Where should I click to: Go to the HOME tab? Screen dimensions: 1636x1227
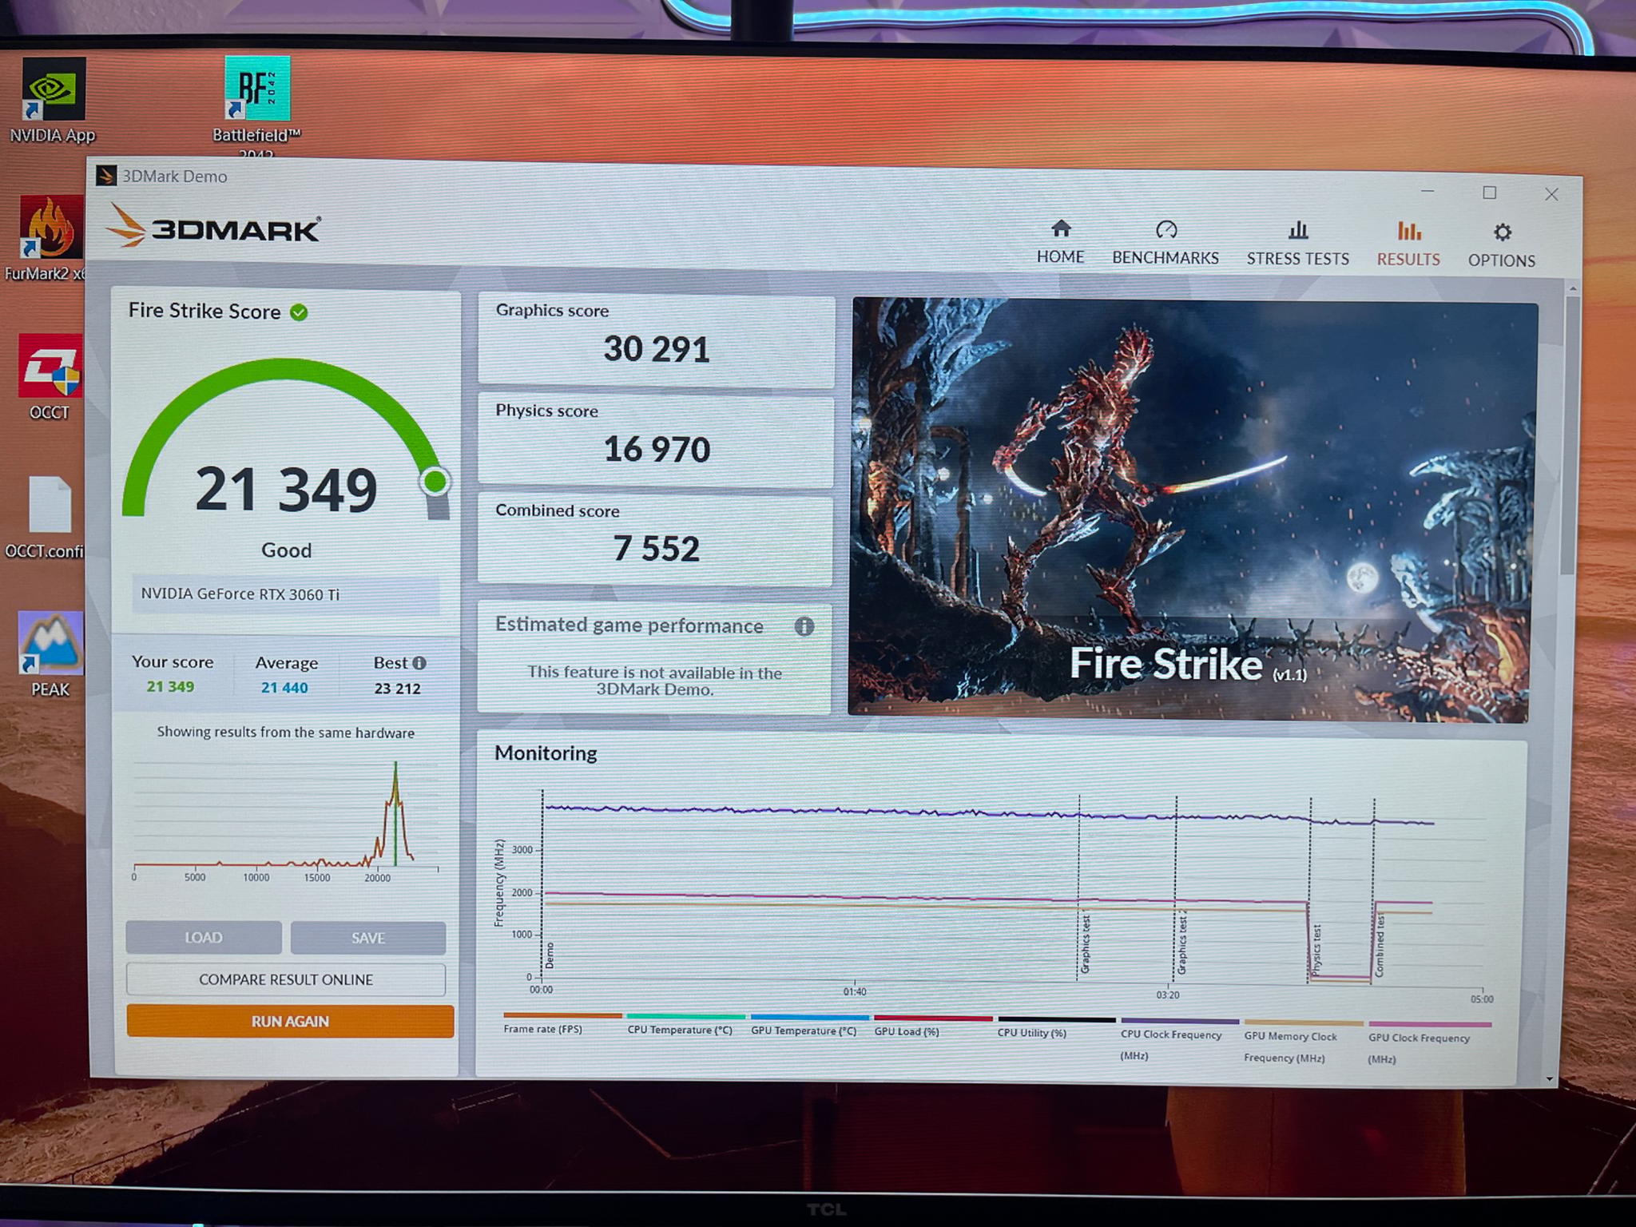click(x=1060, y=242)
